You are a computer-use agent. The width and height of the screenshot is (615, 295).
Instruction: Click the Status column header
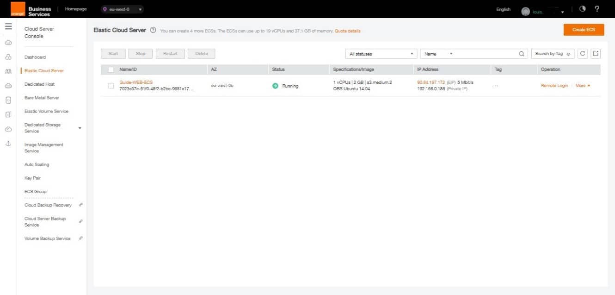(278, 69)
